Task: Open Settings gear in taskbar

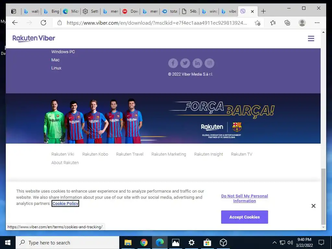Action: pyautogui.click(x=191, y=243)
